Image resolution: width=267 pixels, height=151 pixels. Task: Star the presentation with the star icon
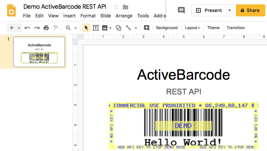tap(116, 7)
